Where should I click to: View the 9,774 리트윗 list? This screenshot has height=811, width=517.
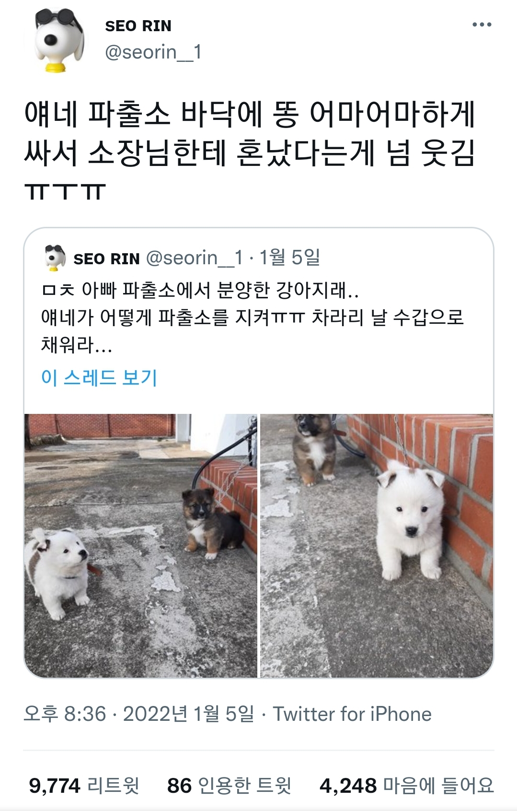click(84, 786)
